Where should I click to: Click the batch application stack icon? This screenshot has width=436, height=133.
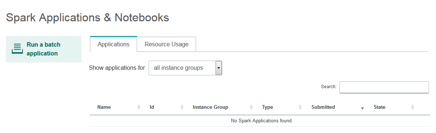coord(17,49)
